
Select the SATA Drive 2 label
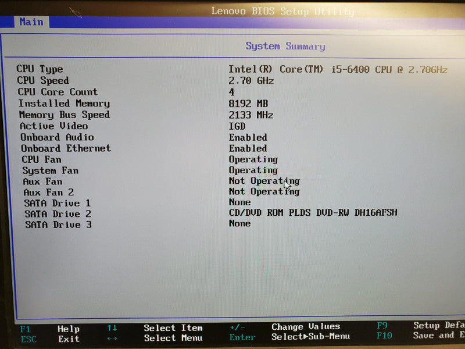point(58,214)
